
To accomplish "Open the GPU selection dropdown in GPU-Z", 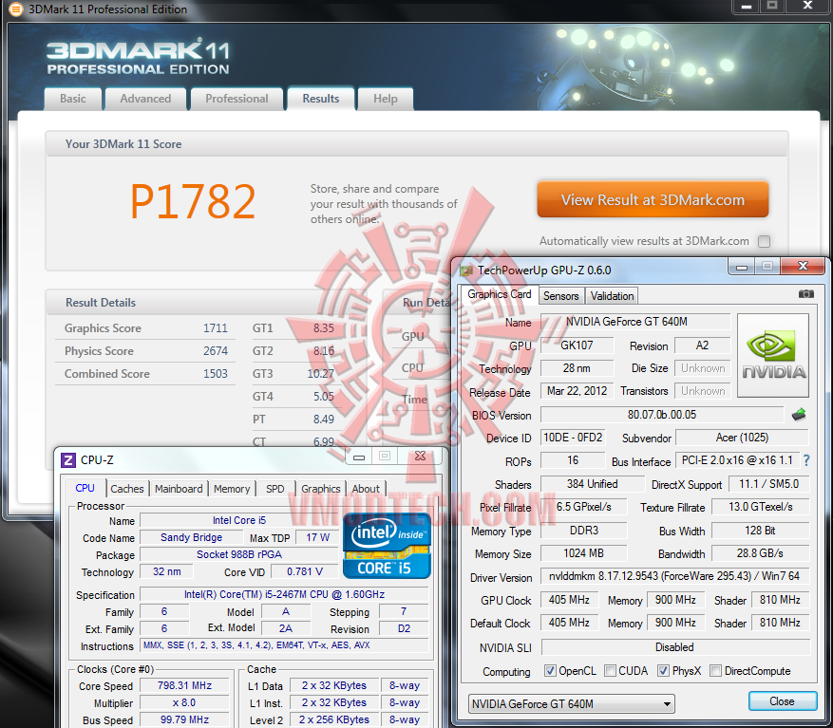I will 572,704.
